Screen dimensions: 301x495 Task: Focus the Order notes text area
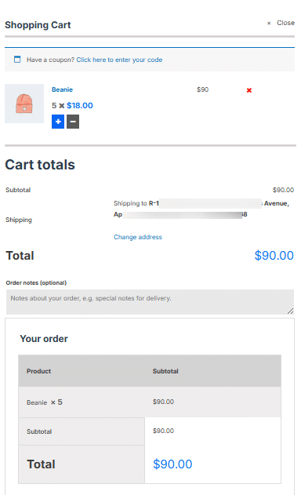click(150, 302)
